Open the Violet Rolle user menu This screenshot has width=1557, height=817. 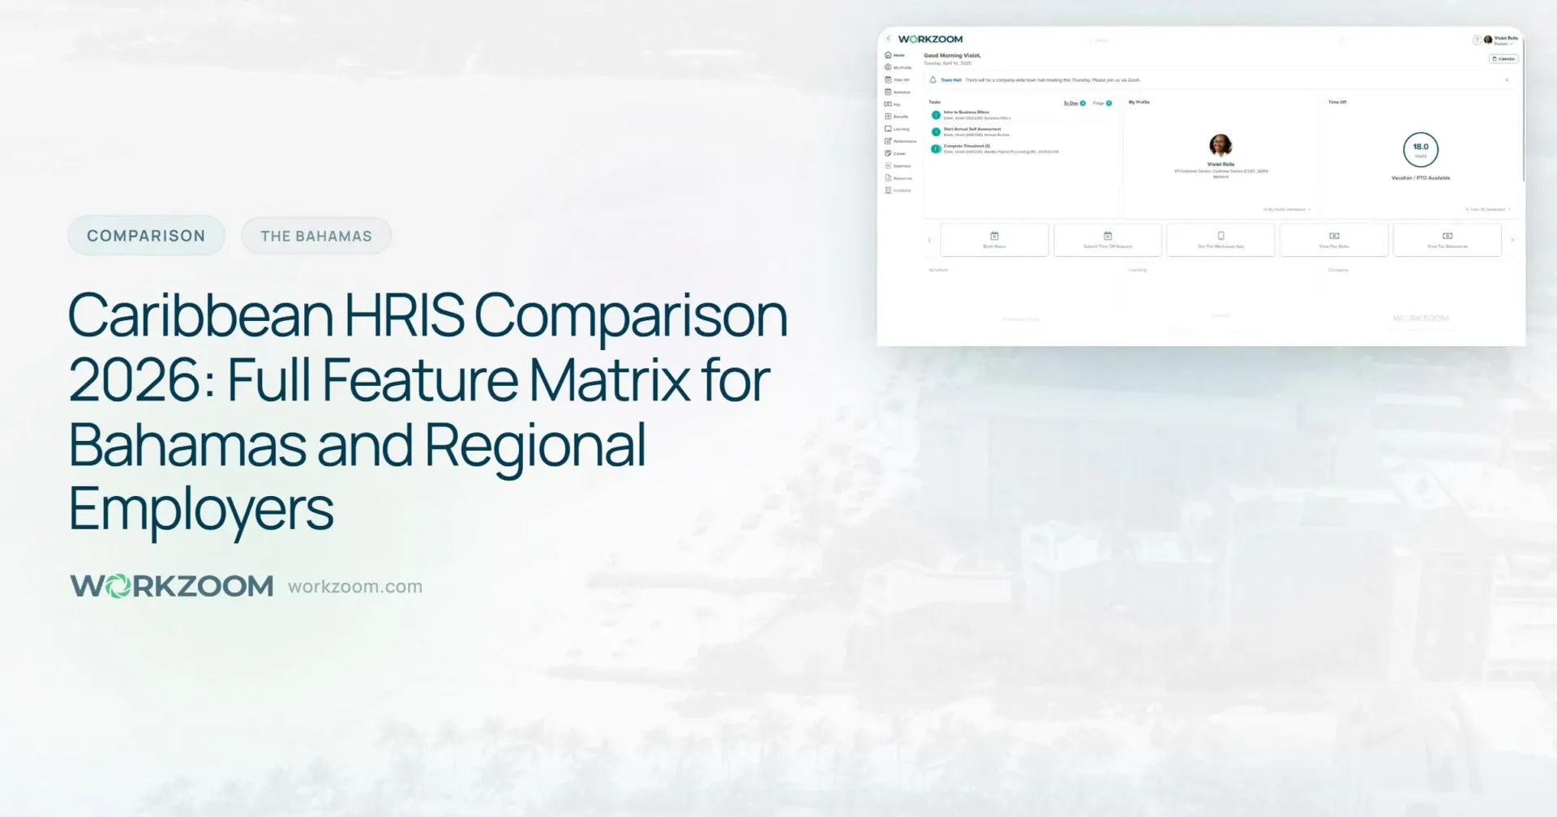tap(1501, 40)
